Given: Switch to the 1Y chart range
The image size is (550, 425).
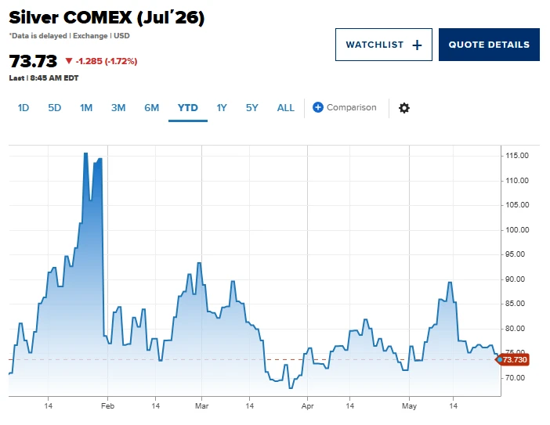Looking at the screenshot, I should click(x=222, y=107).
